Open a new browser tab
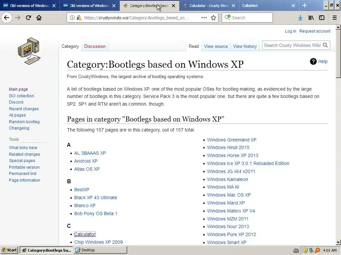The image size is (341, 255). click(305, 5)
